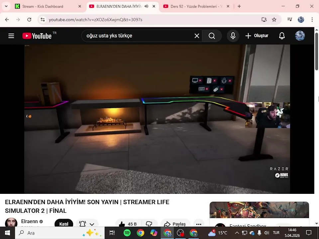Go forward in browser history
Image resolution: width=319 pixels, height=239 pixels.
[x=18, y=20]
